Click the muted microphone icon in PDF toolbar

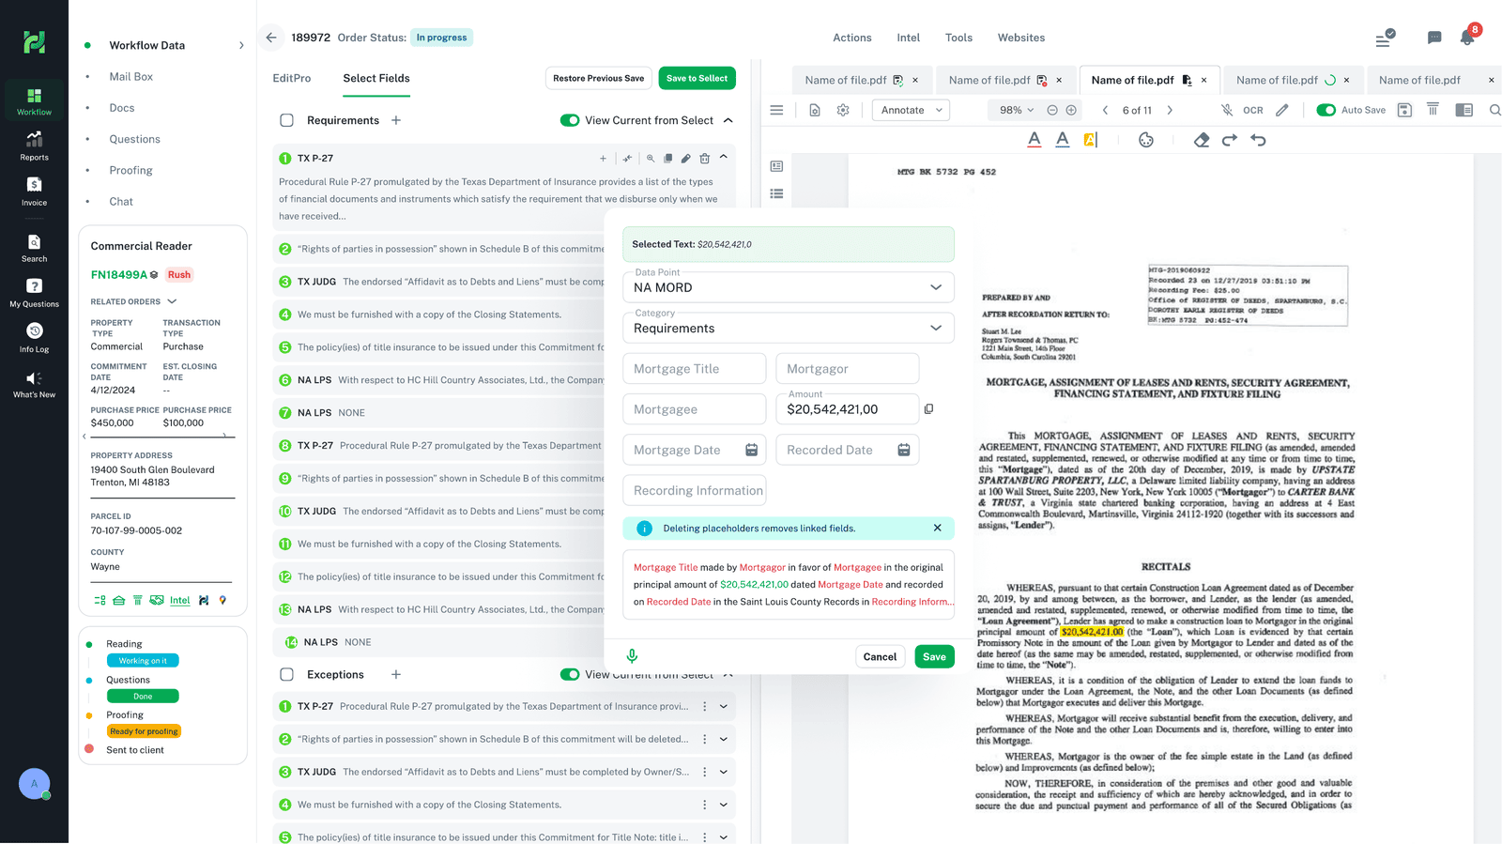[x=1227, y=110]
